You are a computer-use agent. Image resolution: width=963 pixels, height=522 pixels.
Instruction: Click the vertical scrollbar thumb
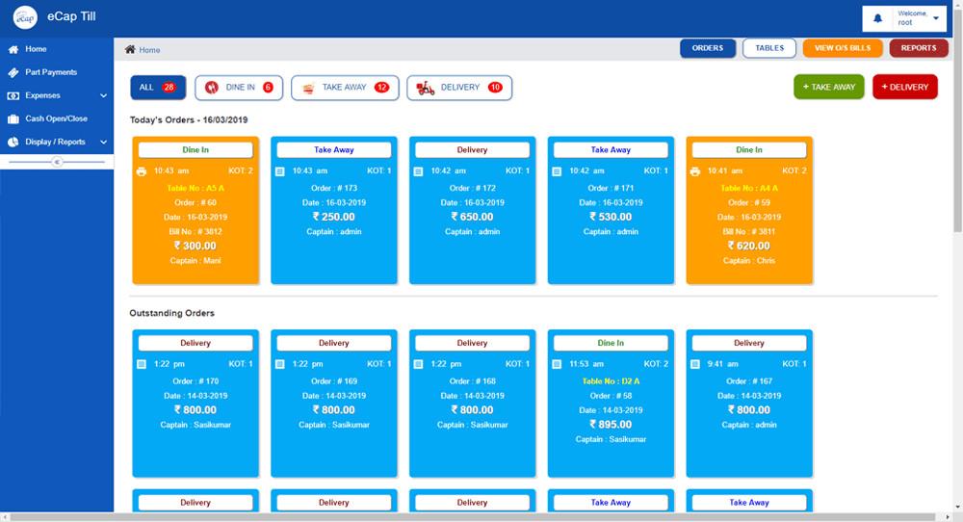(957, 119)
